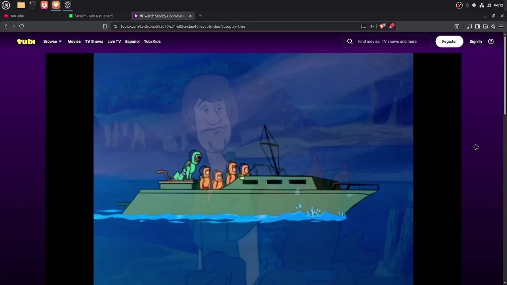This screenshot has height=285, width=507.
Task: View site information icon in address bar
Action: coord(115,26)
